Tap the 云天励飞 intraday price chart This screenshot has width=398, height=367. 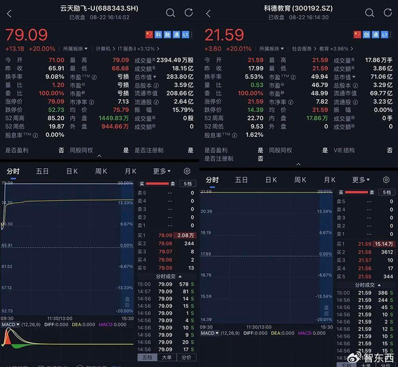pos(67,248)
